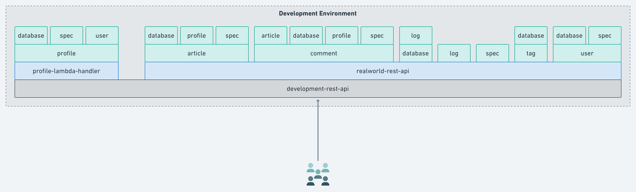Click spec box above the article component

click(232, 36)
